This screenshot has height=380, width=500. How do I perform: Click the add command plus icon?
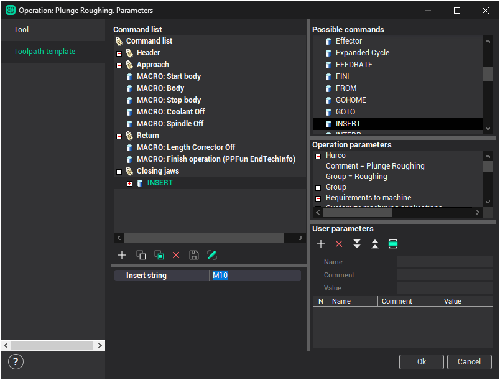click(x=122, y=255)
